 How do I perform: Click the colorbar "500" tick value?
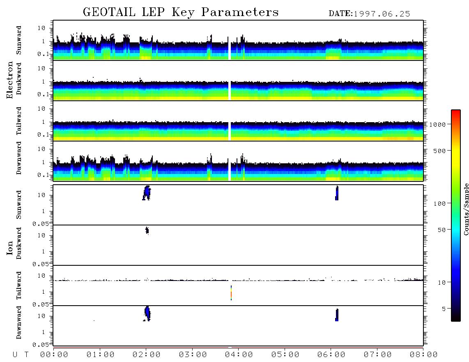click(439, 151)
